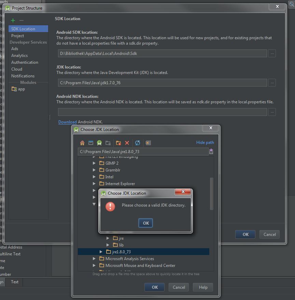This screenshot has width=295, height=300.
Task: Select Multiline Text in the background palette
Action: click(10, 254)
